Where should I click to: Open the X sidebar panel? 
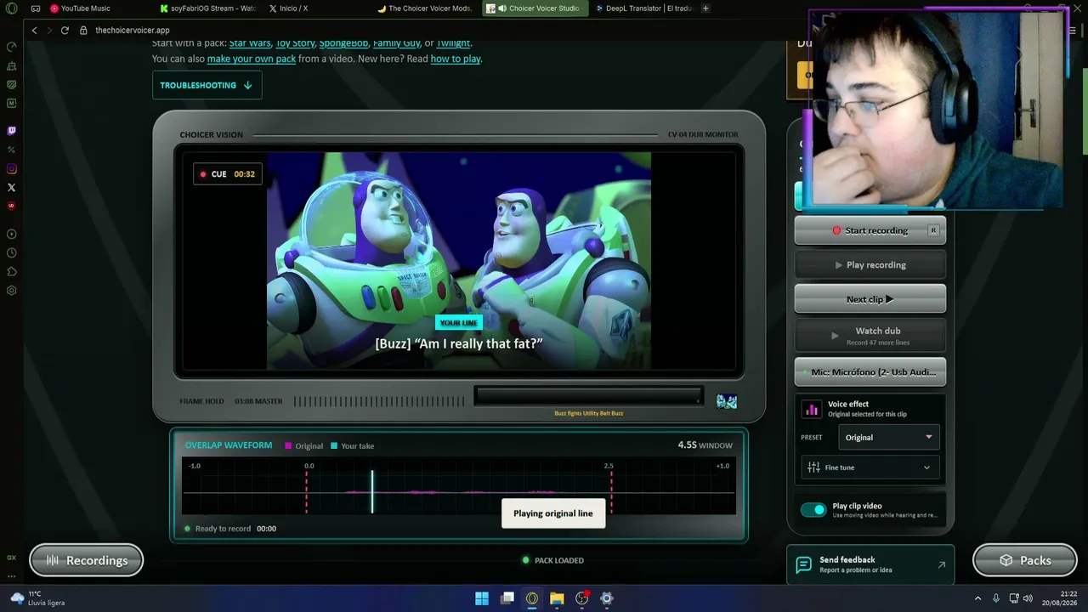point(11,187)
